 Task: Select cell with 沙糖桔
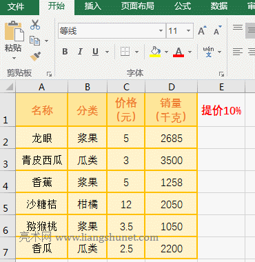point(41,204)
